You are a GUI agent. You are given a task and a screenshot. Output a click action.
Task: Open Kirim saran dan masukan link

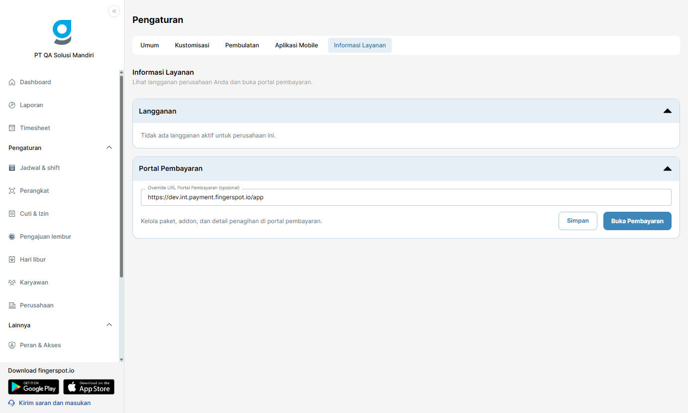[55, 403]
